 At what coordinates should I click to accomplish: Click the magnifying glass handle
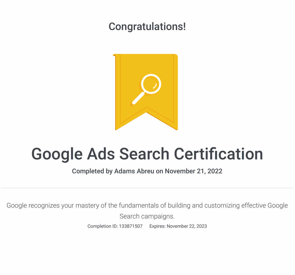click(x=138, y=98)
